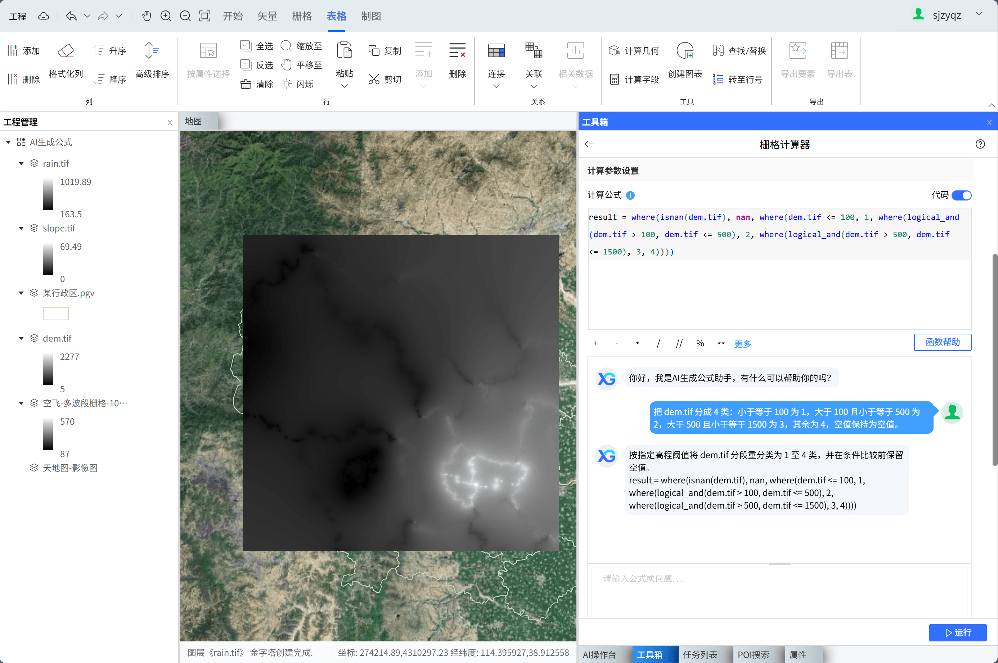Click the raster calculator help icon
This screenshot has height=663, width=998.
[x=980, y=144]
